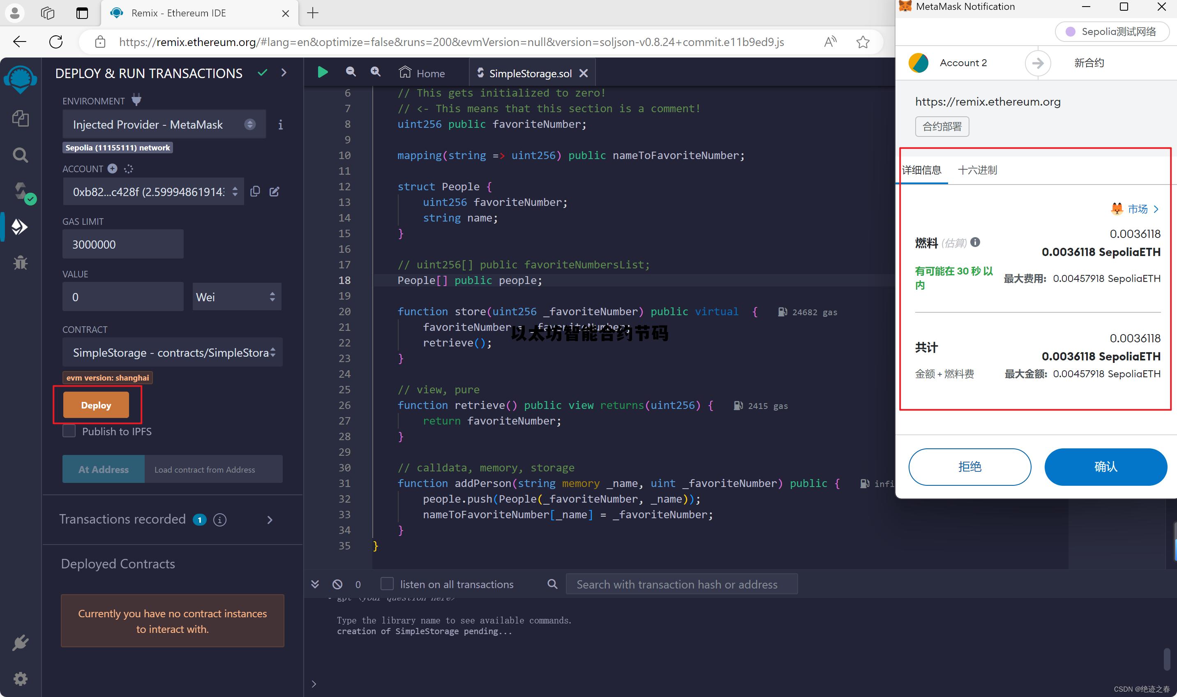Switch to the 十六进制 tab
The height and width of the screenshot is (697, 1177).
(977, 170)
